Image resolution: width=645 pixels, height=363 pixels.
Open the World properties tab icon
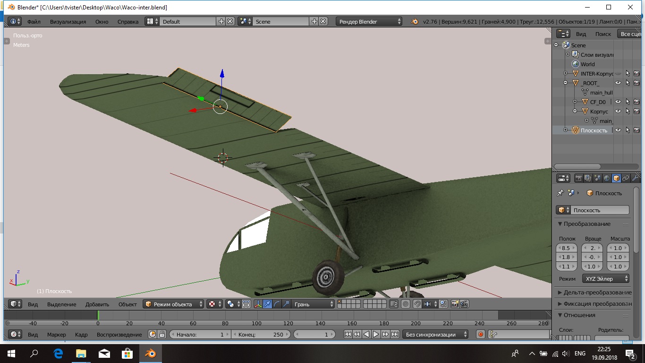pyautogui.click(x=607, y=178)
